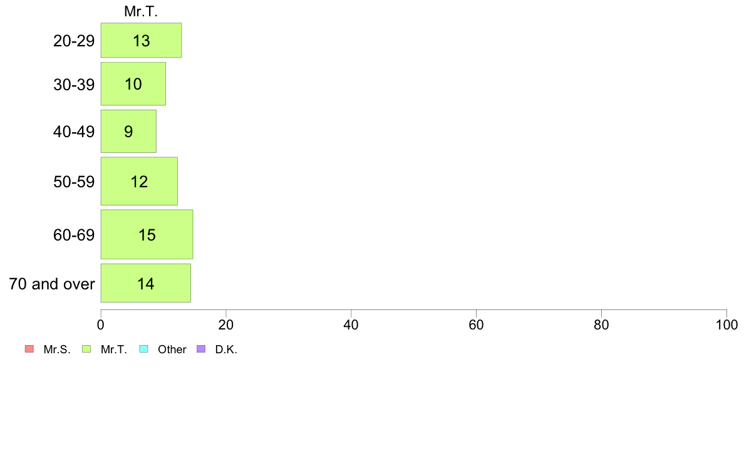Click the 0 tick on x-axis

click(x=101, y=324)
